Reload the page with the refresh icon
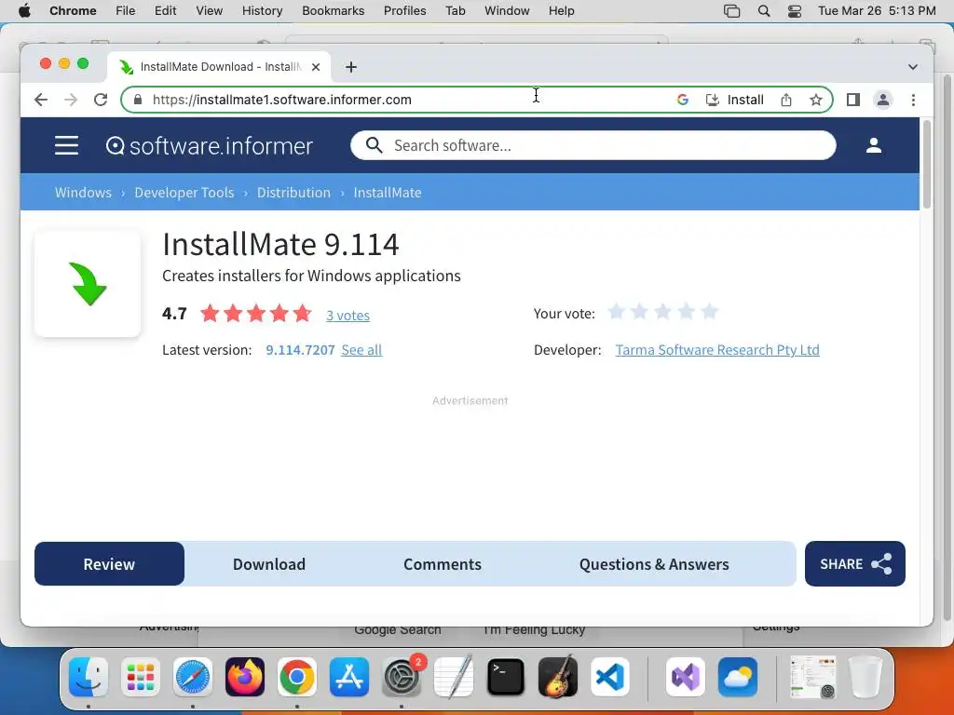This screenshot has height=715, width=954. pos(101,100)
